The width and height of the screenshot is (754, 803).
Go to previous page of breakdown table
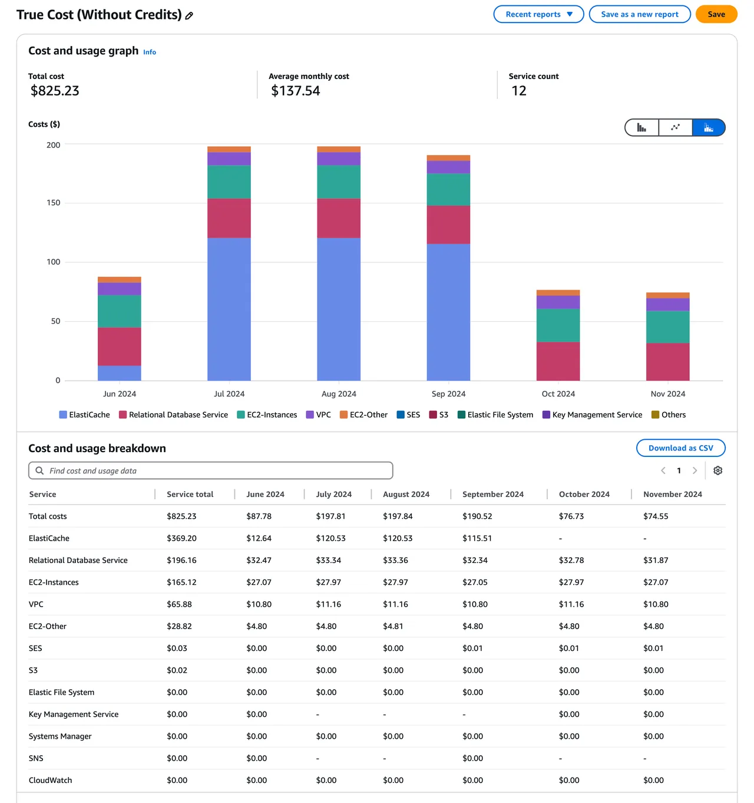pyautogui.click(x=663, y=470)
